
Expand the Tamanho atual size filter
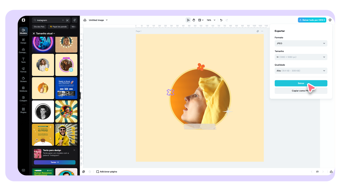tap(44, 33)
